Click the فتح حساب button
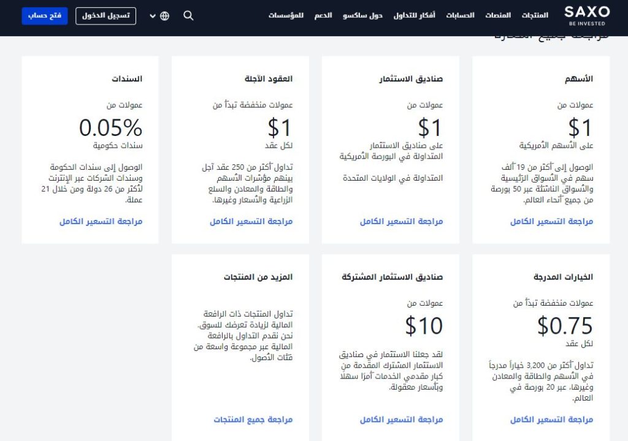The height and width of the screenshot is (441, 628). [x=44, y=16]
